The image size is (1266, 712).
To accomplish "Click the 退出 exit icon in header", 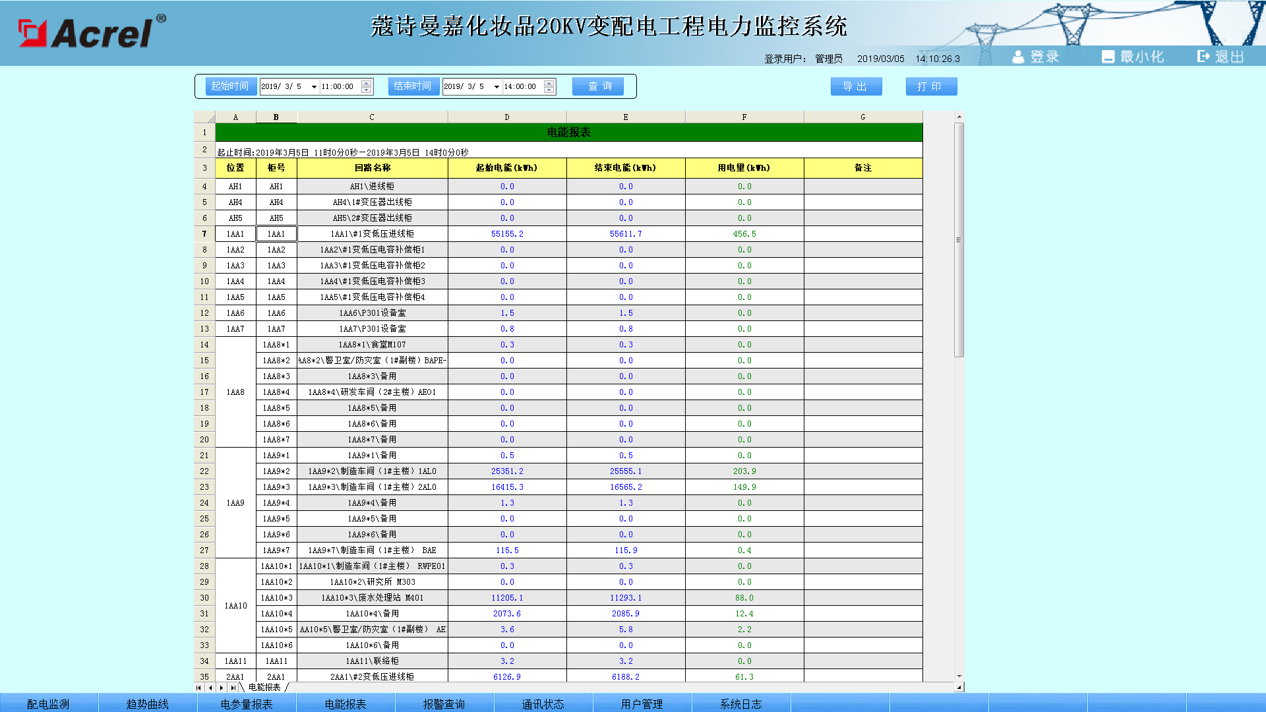I will tap(1203, 57).
